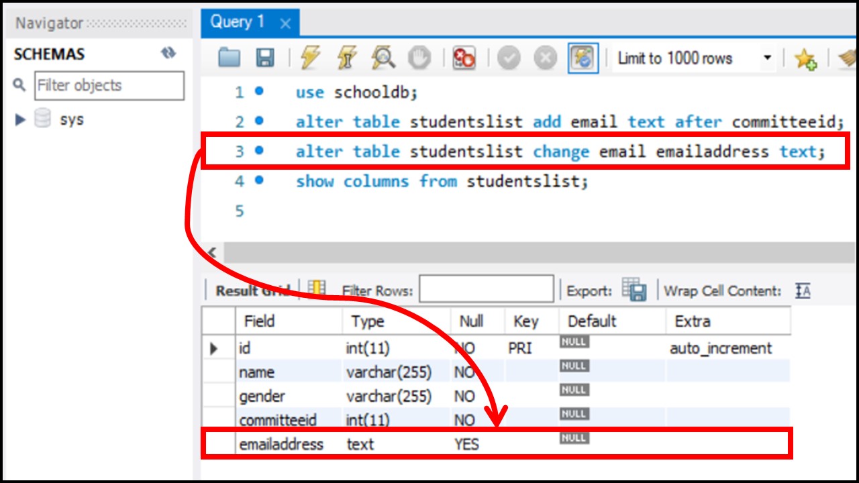Image resolution: width=859 pixels, height=483 pixels.
Task: Select the 'committeeid' field cell
Action: [289, 420]
